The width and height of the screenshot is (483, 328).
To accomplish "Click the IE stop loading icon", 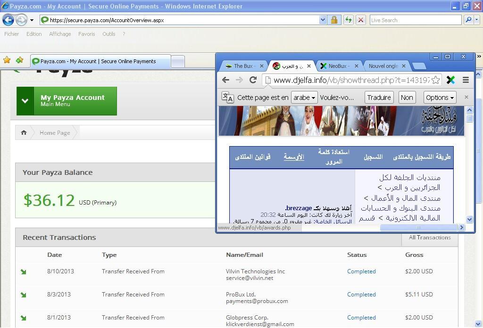I will 361,20.
